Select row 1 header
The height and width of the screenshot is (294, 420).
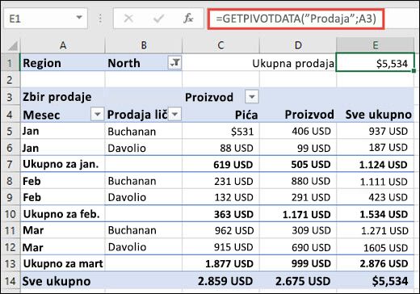(x=10, y=63)
